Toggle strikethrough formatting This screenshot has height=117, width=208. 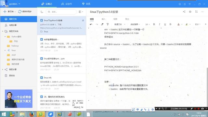[x=170, y=24]
